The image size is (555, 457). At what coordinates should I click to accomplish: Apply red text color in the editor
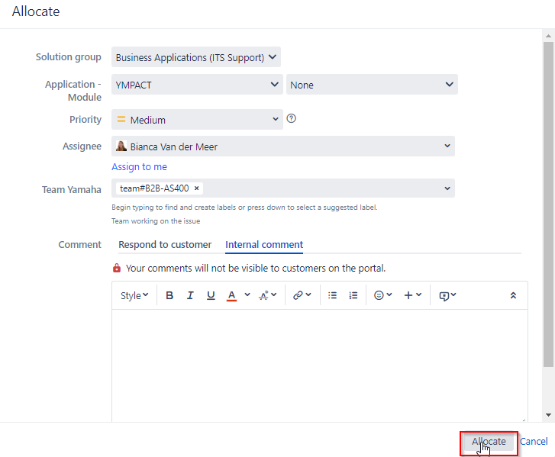(231, 295)
